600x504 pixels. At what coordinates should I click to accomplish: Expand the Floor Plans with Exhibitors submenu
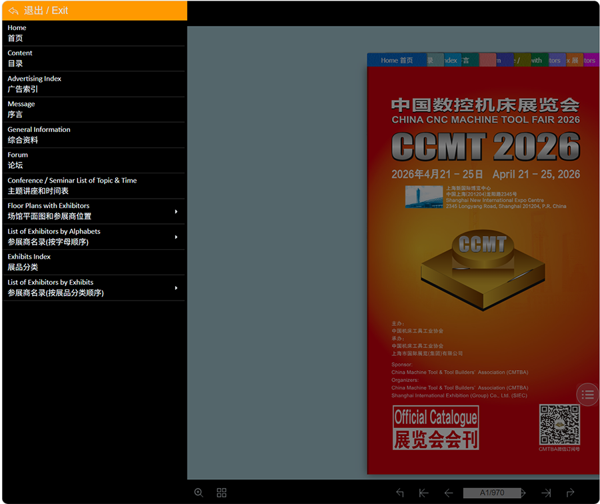[x=176, y=211]
